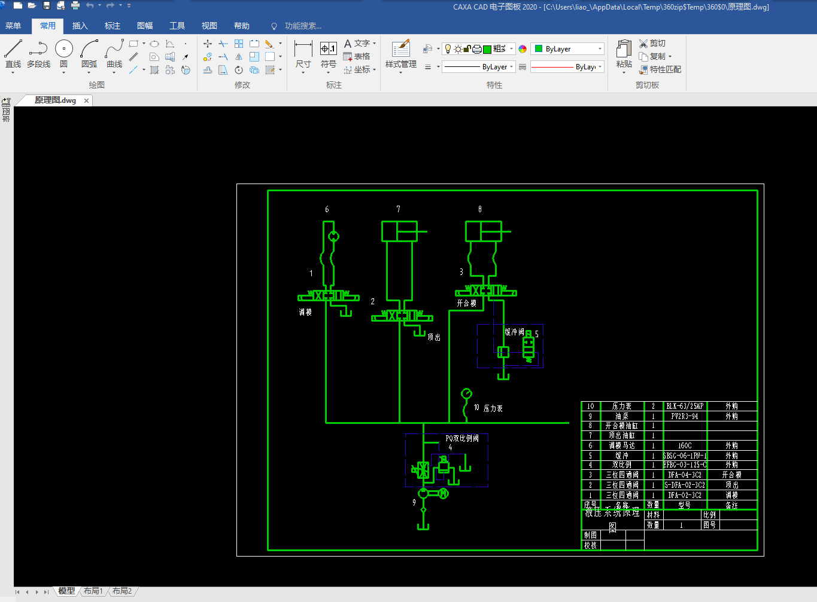Viewport: 817px width, 602px height.
Task: Choose the 圆弧 arc tool
Action: (x=89, y=54)
